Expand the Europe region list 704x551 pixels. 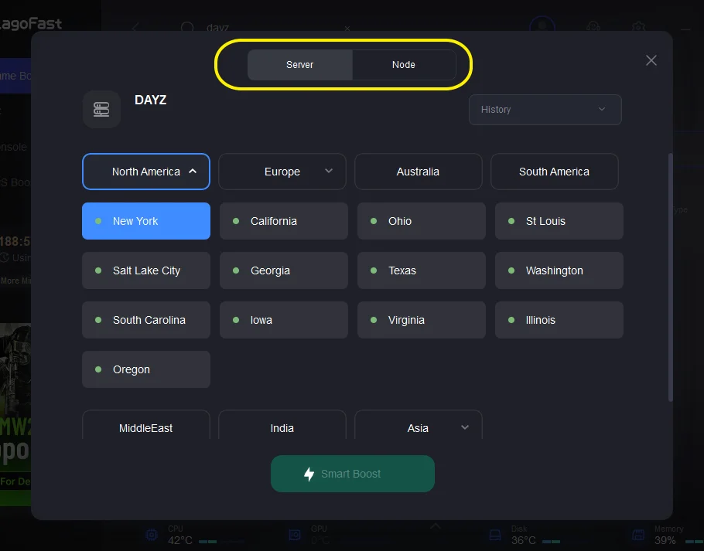click(282, 172)
